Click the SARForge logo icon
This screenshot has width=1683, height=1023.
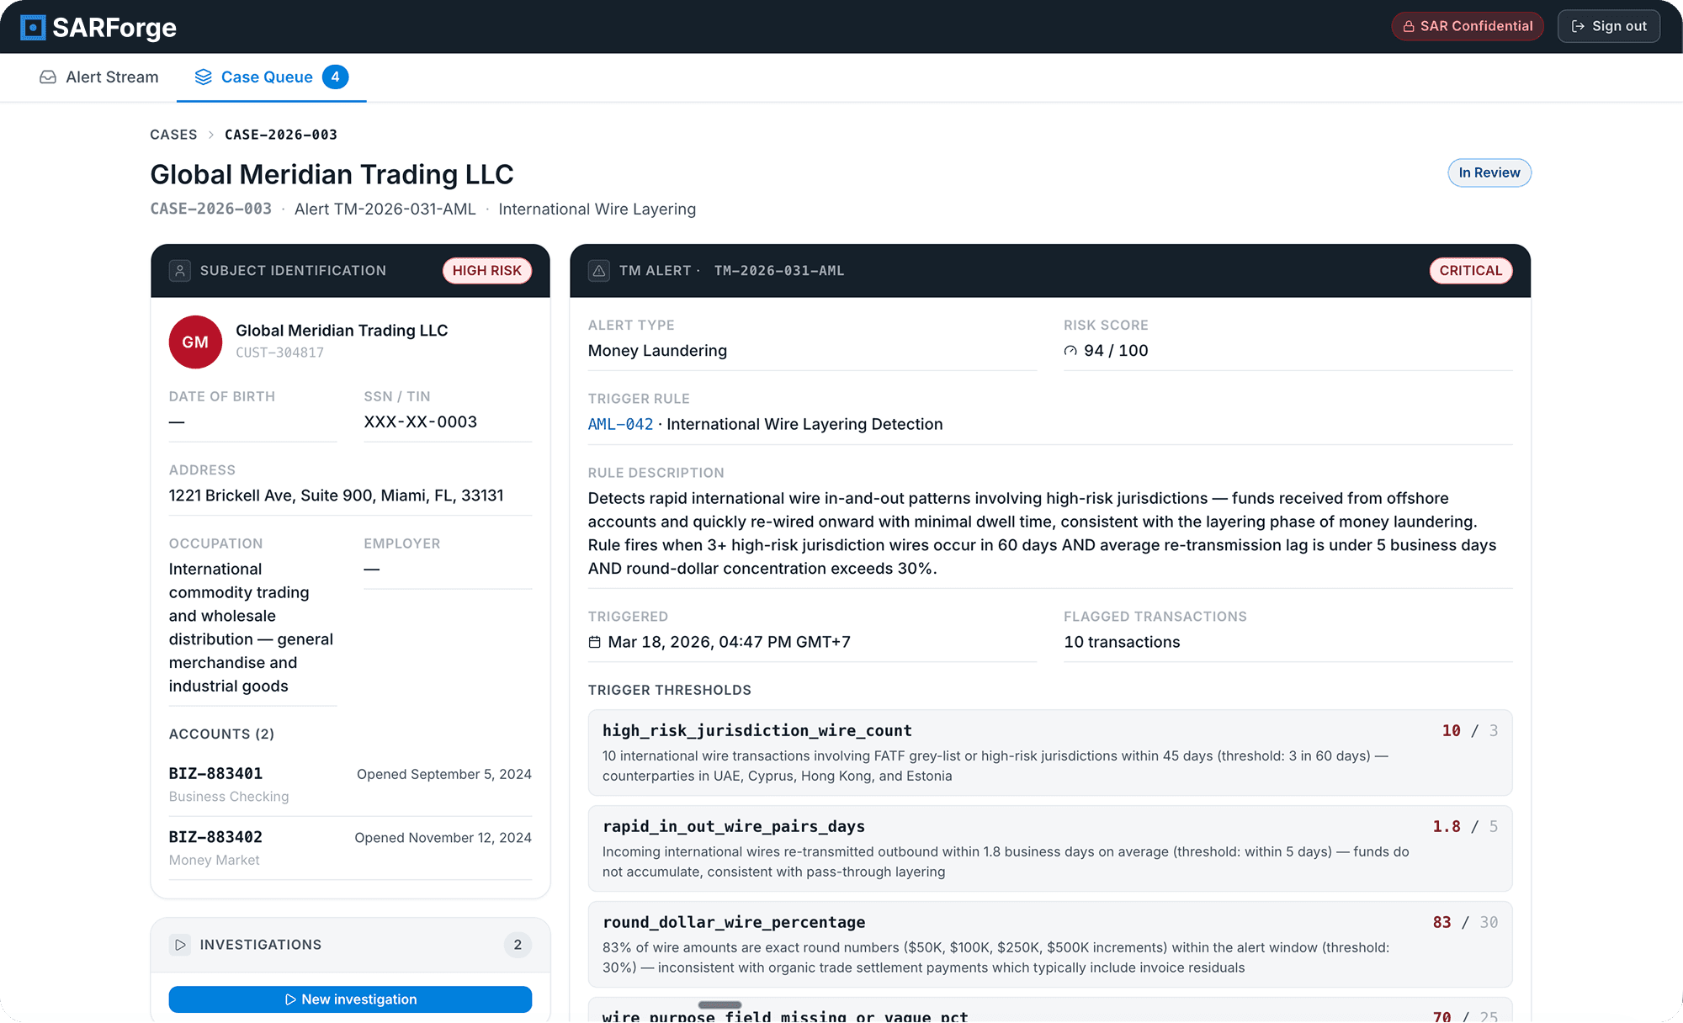[x=32, y=27]
